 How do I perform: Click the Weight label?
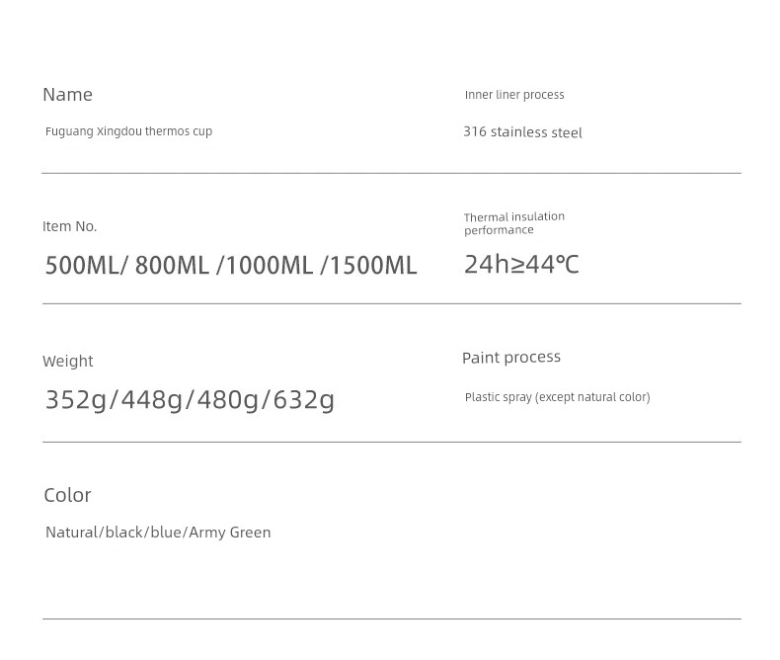click(67, 362)
